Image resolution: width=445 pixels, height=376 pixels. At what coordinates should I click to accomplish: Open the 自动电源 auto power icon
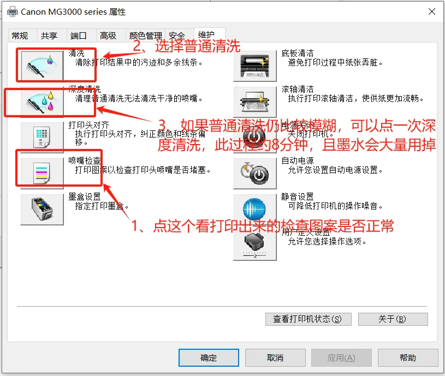[255, 173]
